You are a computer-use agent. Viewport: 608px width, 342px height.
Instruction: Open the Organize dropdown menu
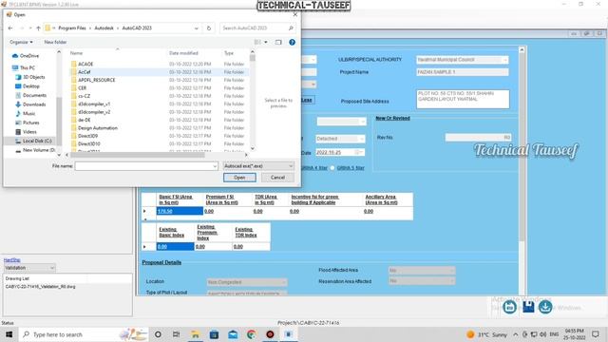[x=21, y=42]
